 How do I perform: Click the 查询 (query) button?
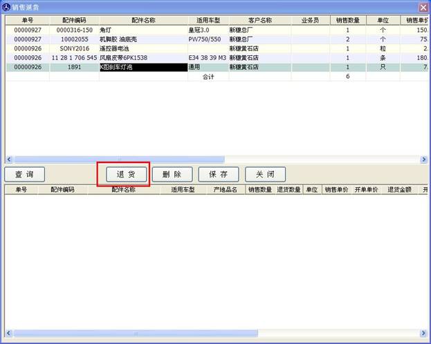[29, 174]
